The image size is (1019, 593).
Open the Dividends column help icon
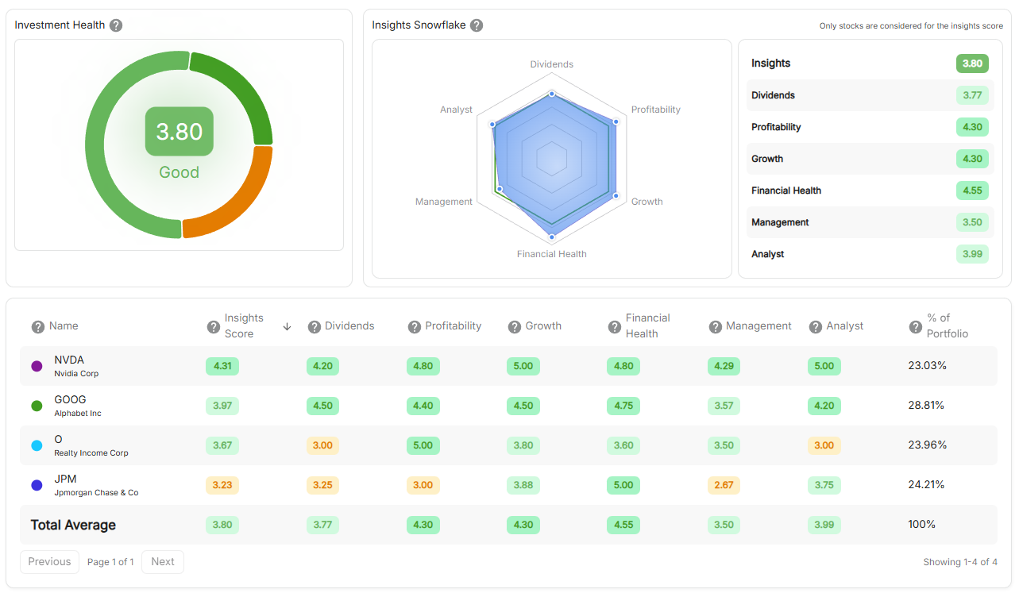tap(313, 326)
